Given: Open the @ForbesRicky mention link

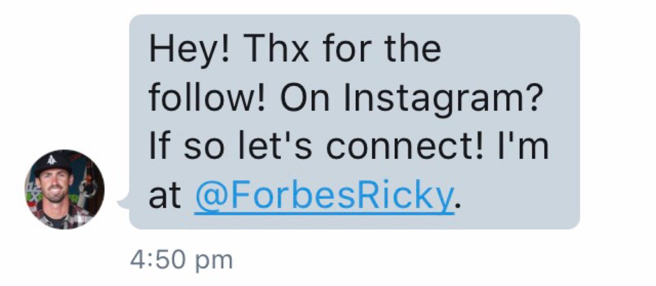Looking at the screenshot, I should click(324, 198).
